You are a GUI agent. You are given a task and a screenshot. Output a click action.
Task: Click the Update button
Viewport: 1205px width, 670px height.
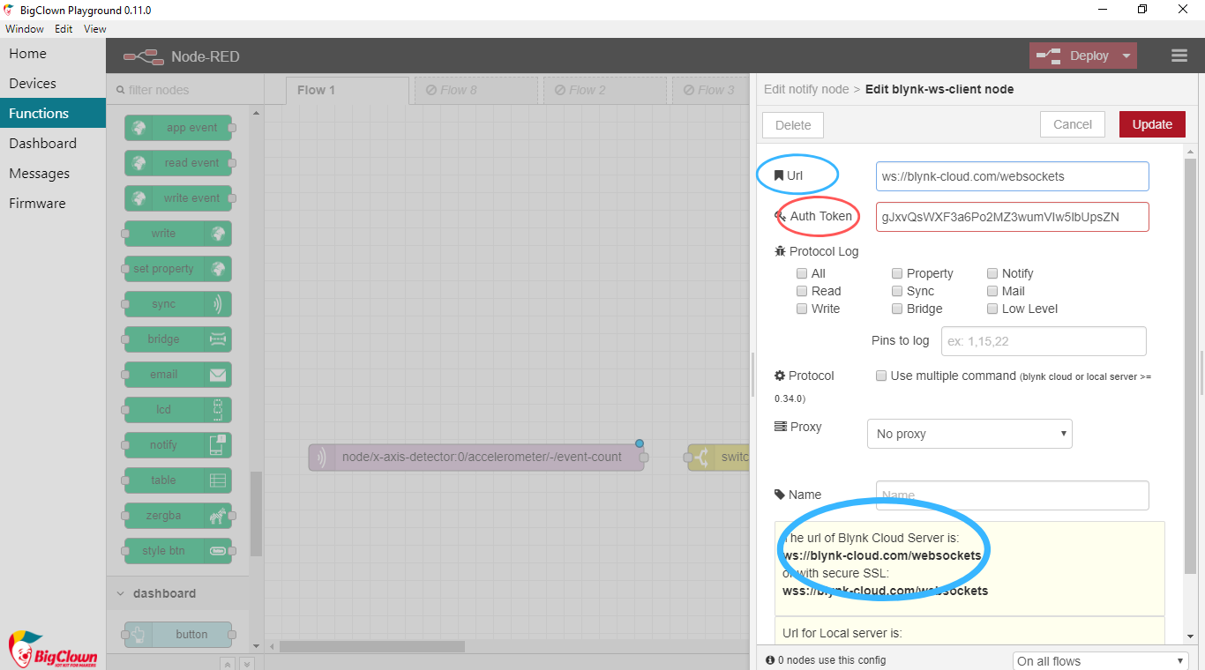point(1152,124)
